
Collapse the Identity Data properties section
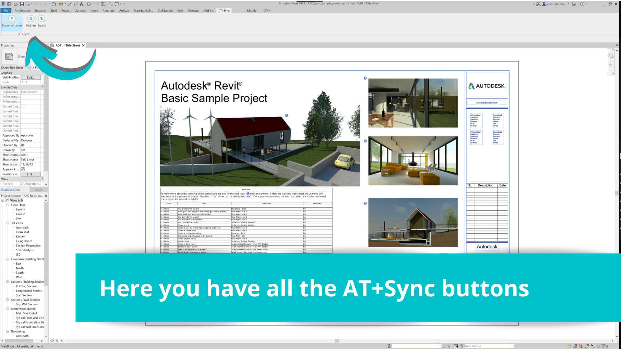click(42, 87)
